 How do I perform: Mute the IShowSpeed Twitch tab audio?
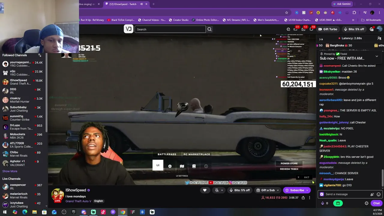pyautogui.click(x=142, y=4)
